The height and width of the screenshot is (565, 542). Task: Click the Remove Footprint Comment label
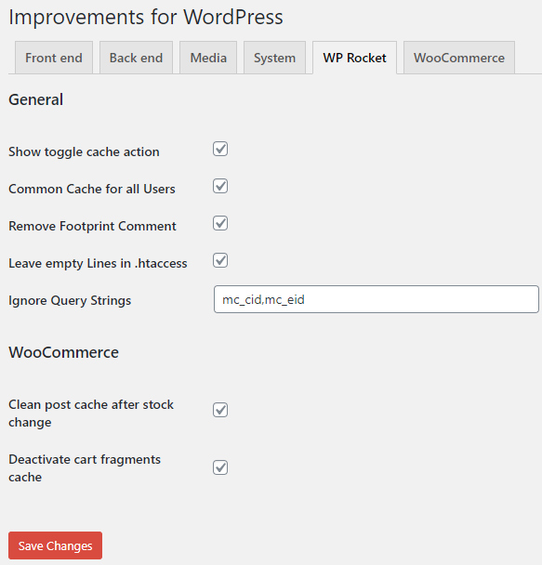click(x=92, y=226)
